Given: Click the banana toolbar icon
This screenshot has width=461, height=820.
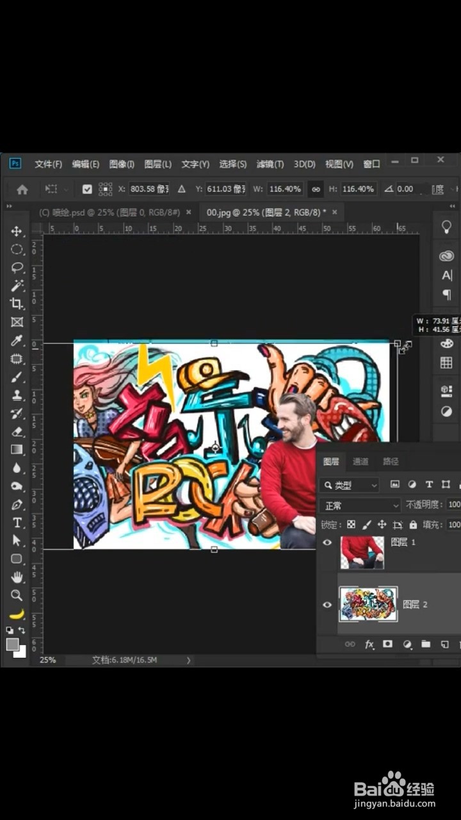Looking at the screenshot, I should pos(17,614).
